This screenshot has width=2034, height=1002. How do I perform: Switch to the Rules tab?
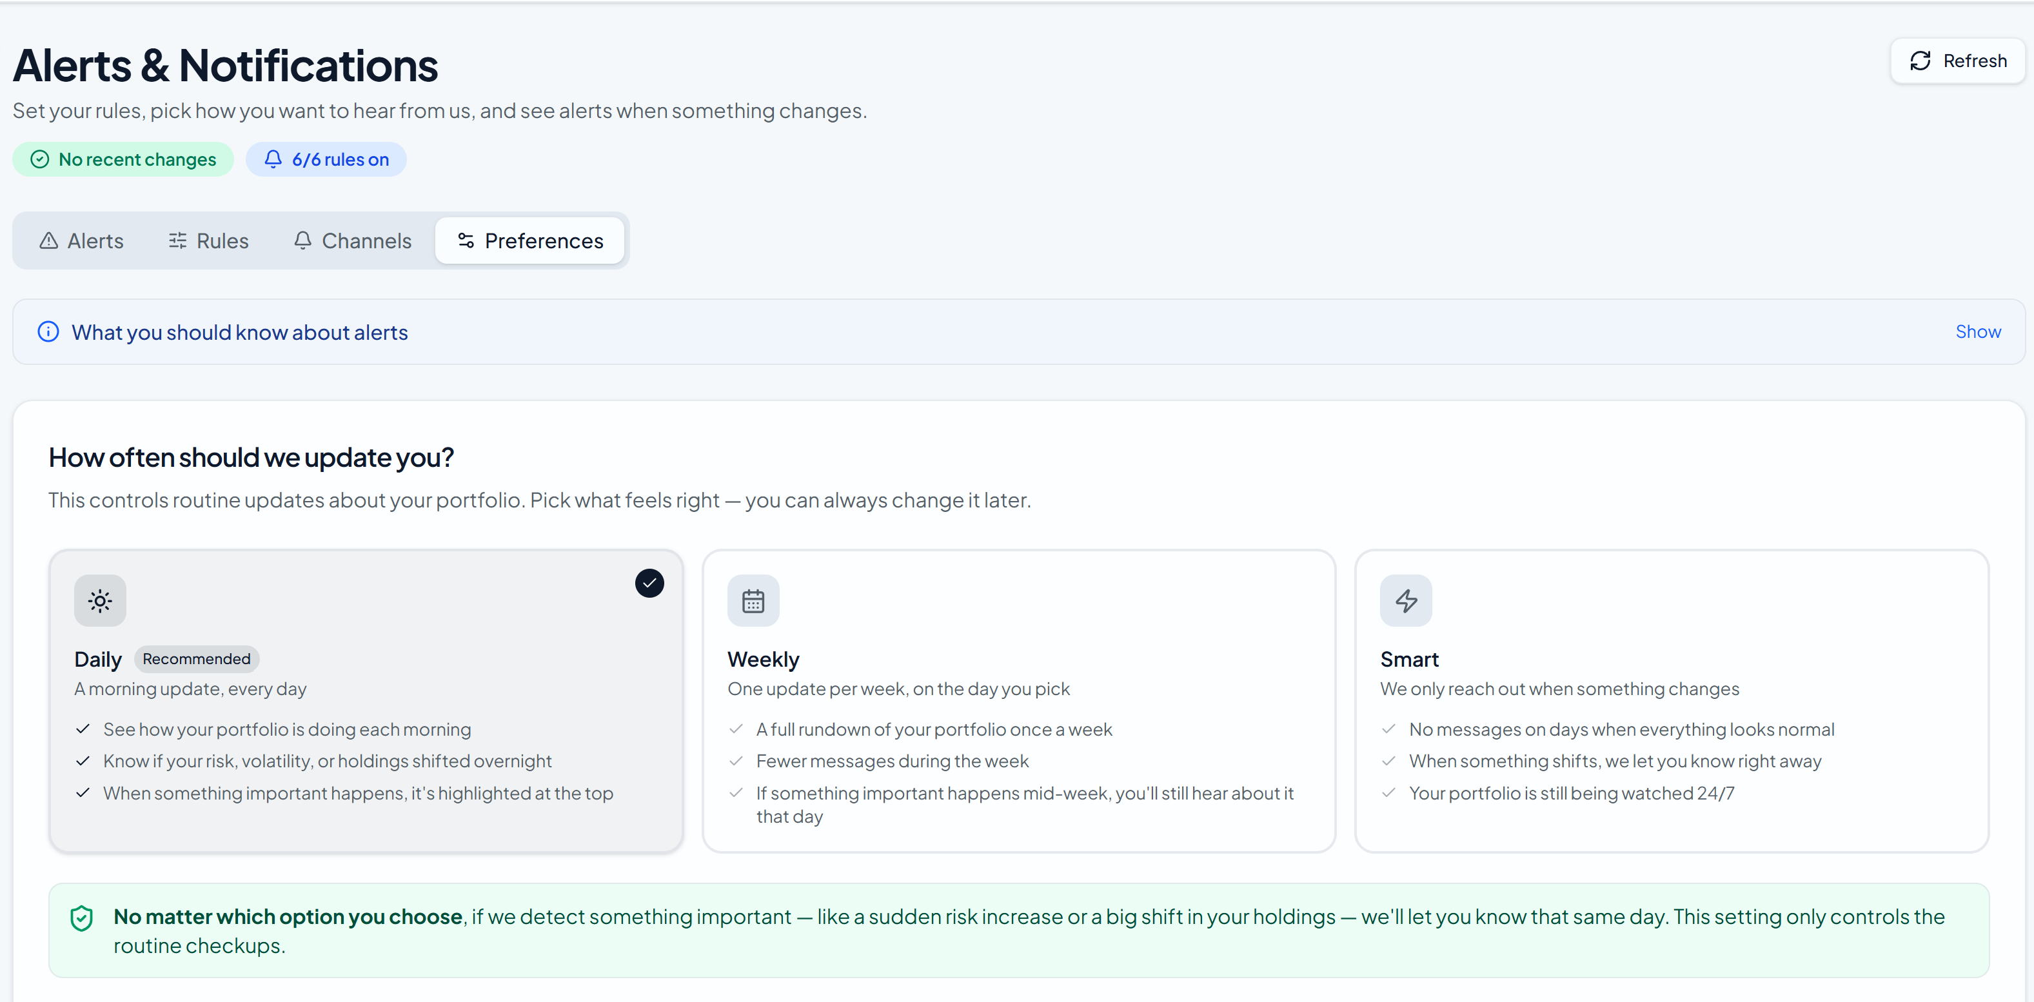click(208, 241)
